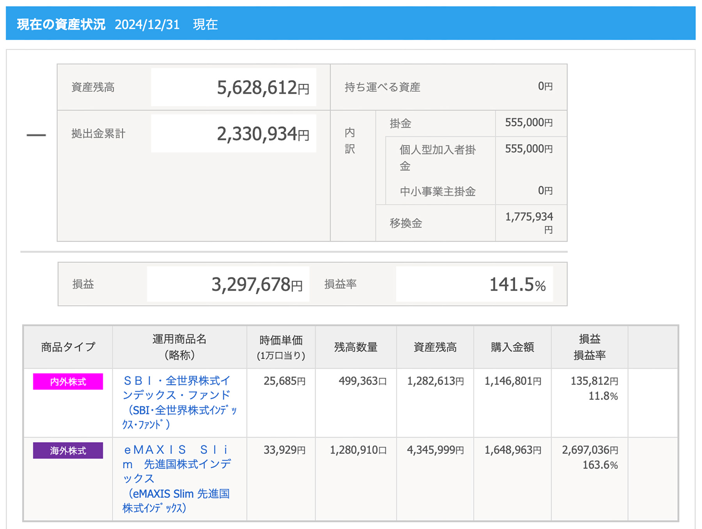The height and width of the screenshot is (529, 702).
Task: Select profit 2,697,036円 in eMAXIS row
Action: (x=590, y=450)
